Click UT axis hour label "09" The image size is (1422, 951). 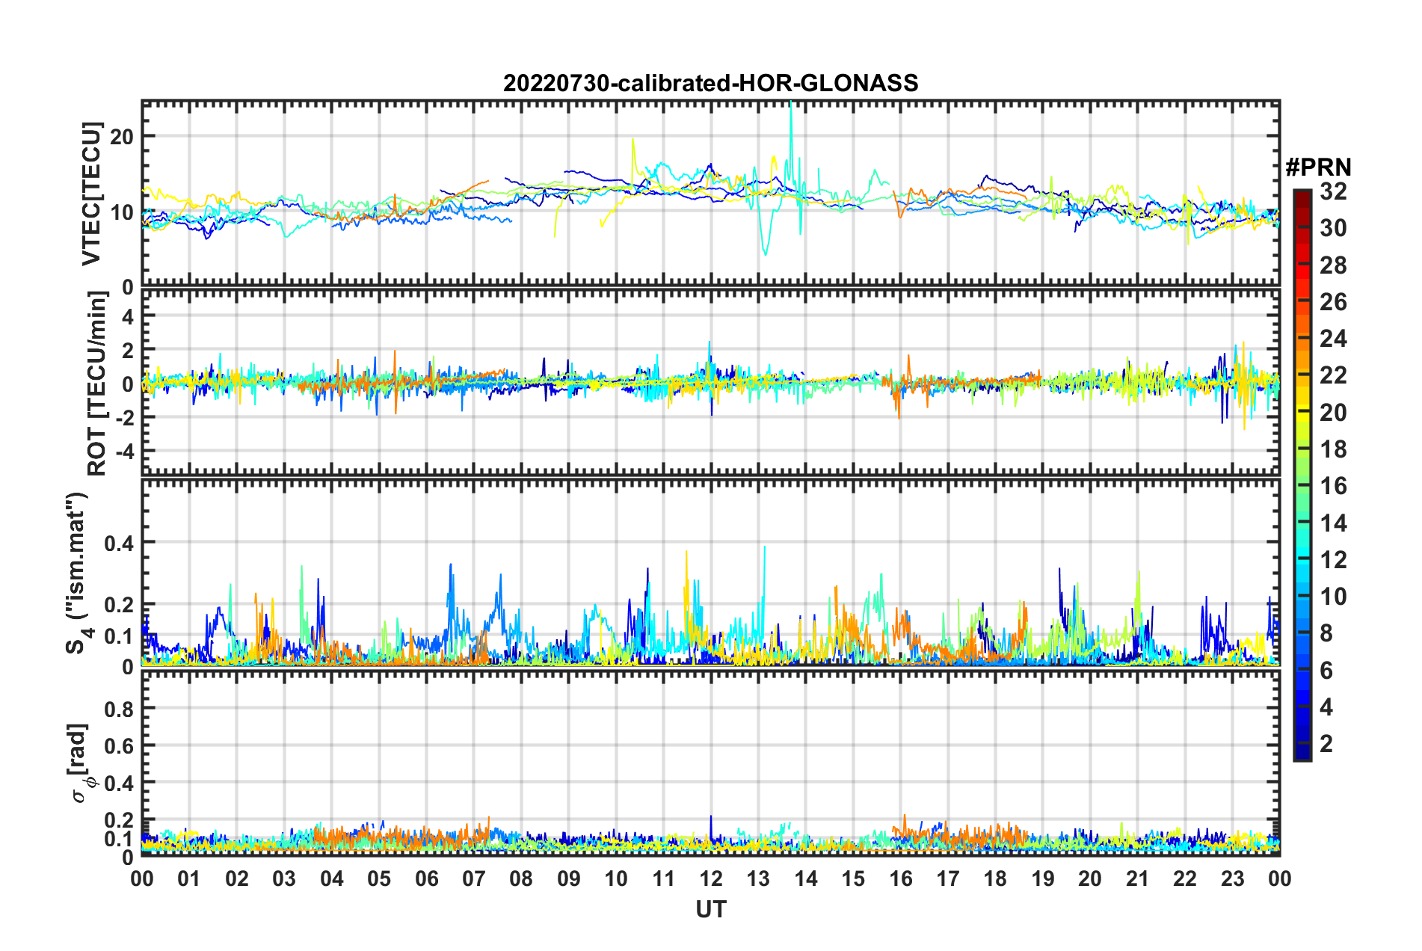pos(569,878)
